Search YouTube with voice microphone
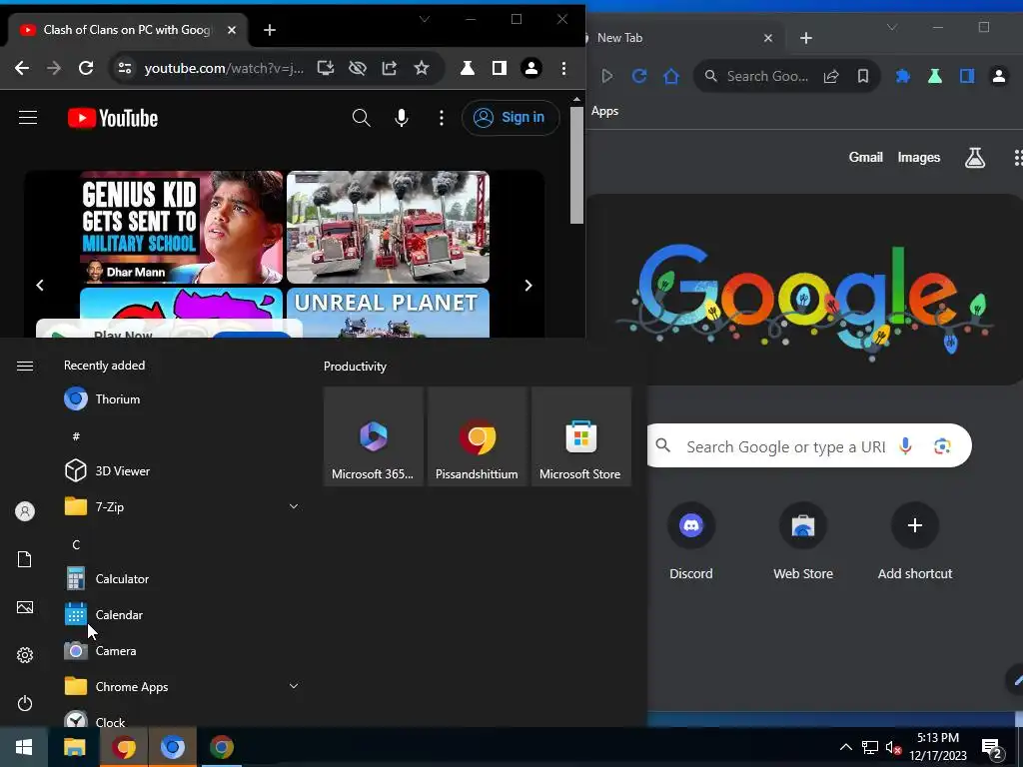Image resolution: width=1023 pixels, height=767 pixels. pyautogui.click(x=402, y=118)
